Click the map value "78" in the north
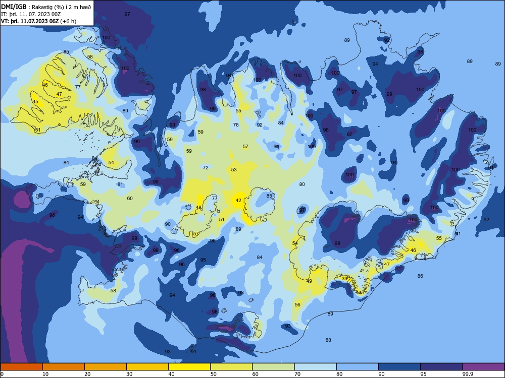Image resolution: width=505 pixels, height=378 pixels. click(236, 124)
